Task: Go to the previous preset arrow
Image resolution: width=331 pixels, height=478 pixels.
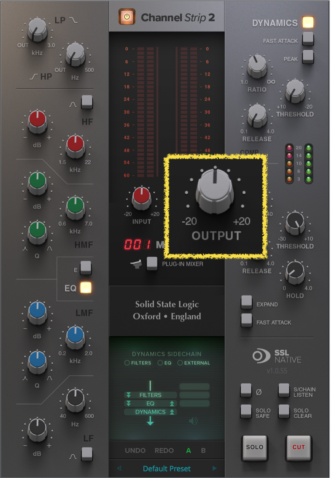Action: (x=119, y=468)
